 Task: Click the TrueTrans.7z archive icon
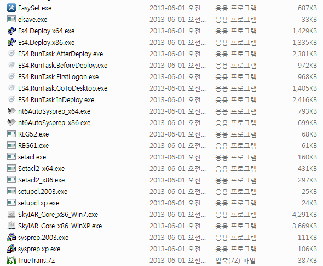tap(11, 260)
